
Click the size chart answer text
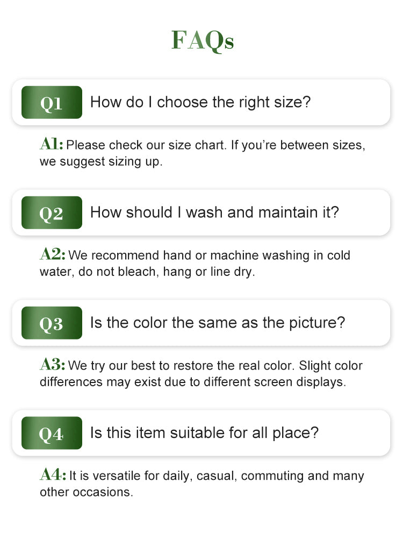pos(203,153)
